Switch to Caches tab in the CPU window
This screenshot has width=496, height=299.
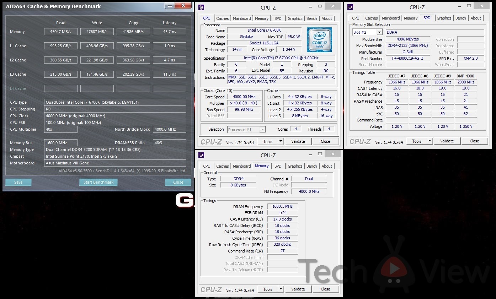tap(223, 18)
